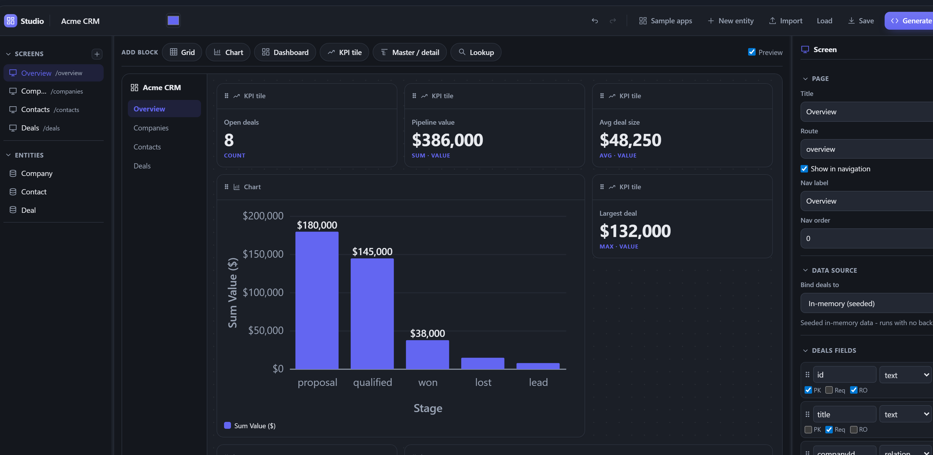This screenshot has width=933, height=455.
Task: Click drag handle of Largest deal KPI tile
Action: 602,187
